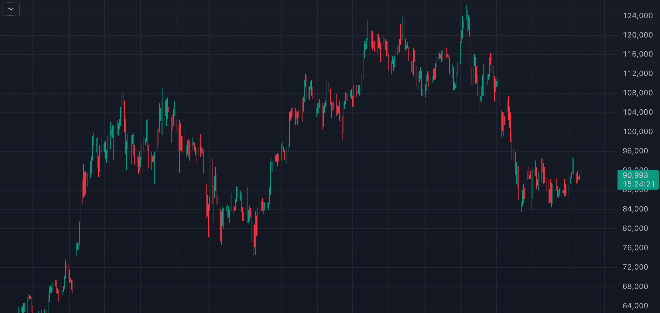This screenshot has width=660, height=313.
Task: Click the 116,000 price axis label
Action: (x=637, y=54)
